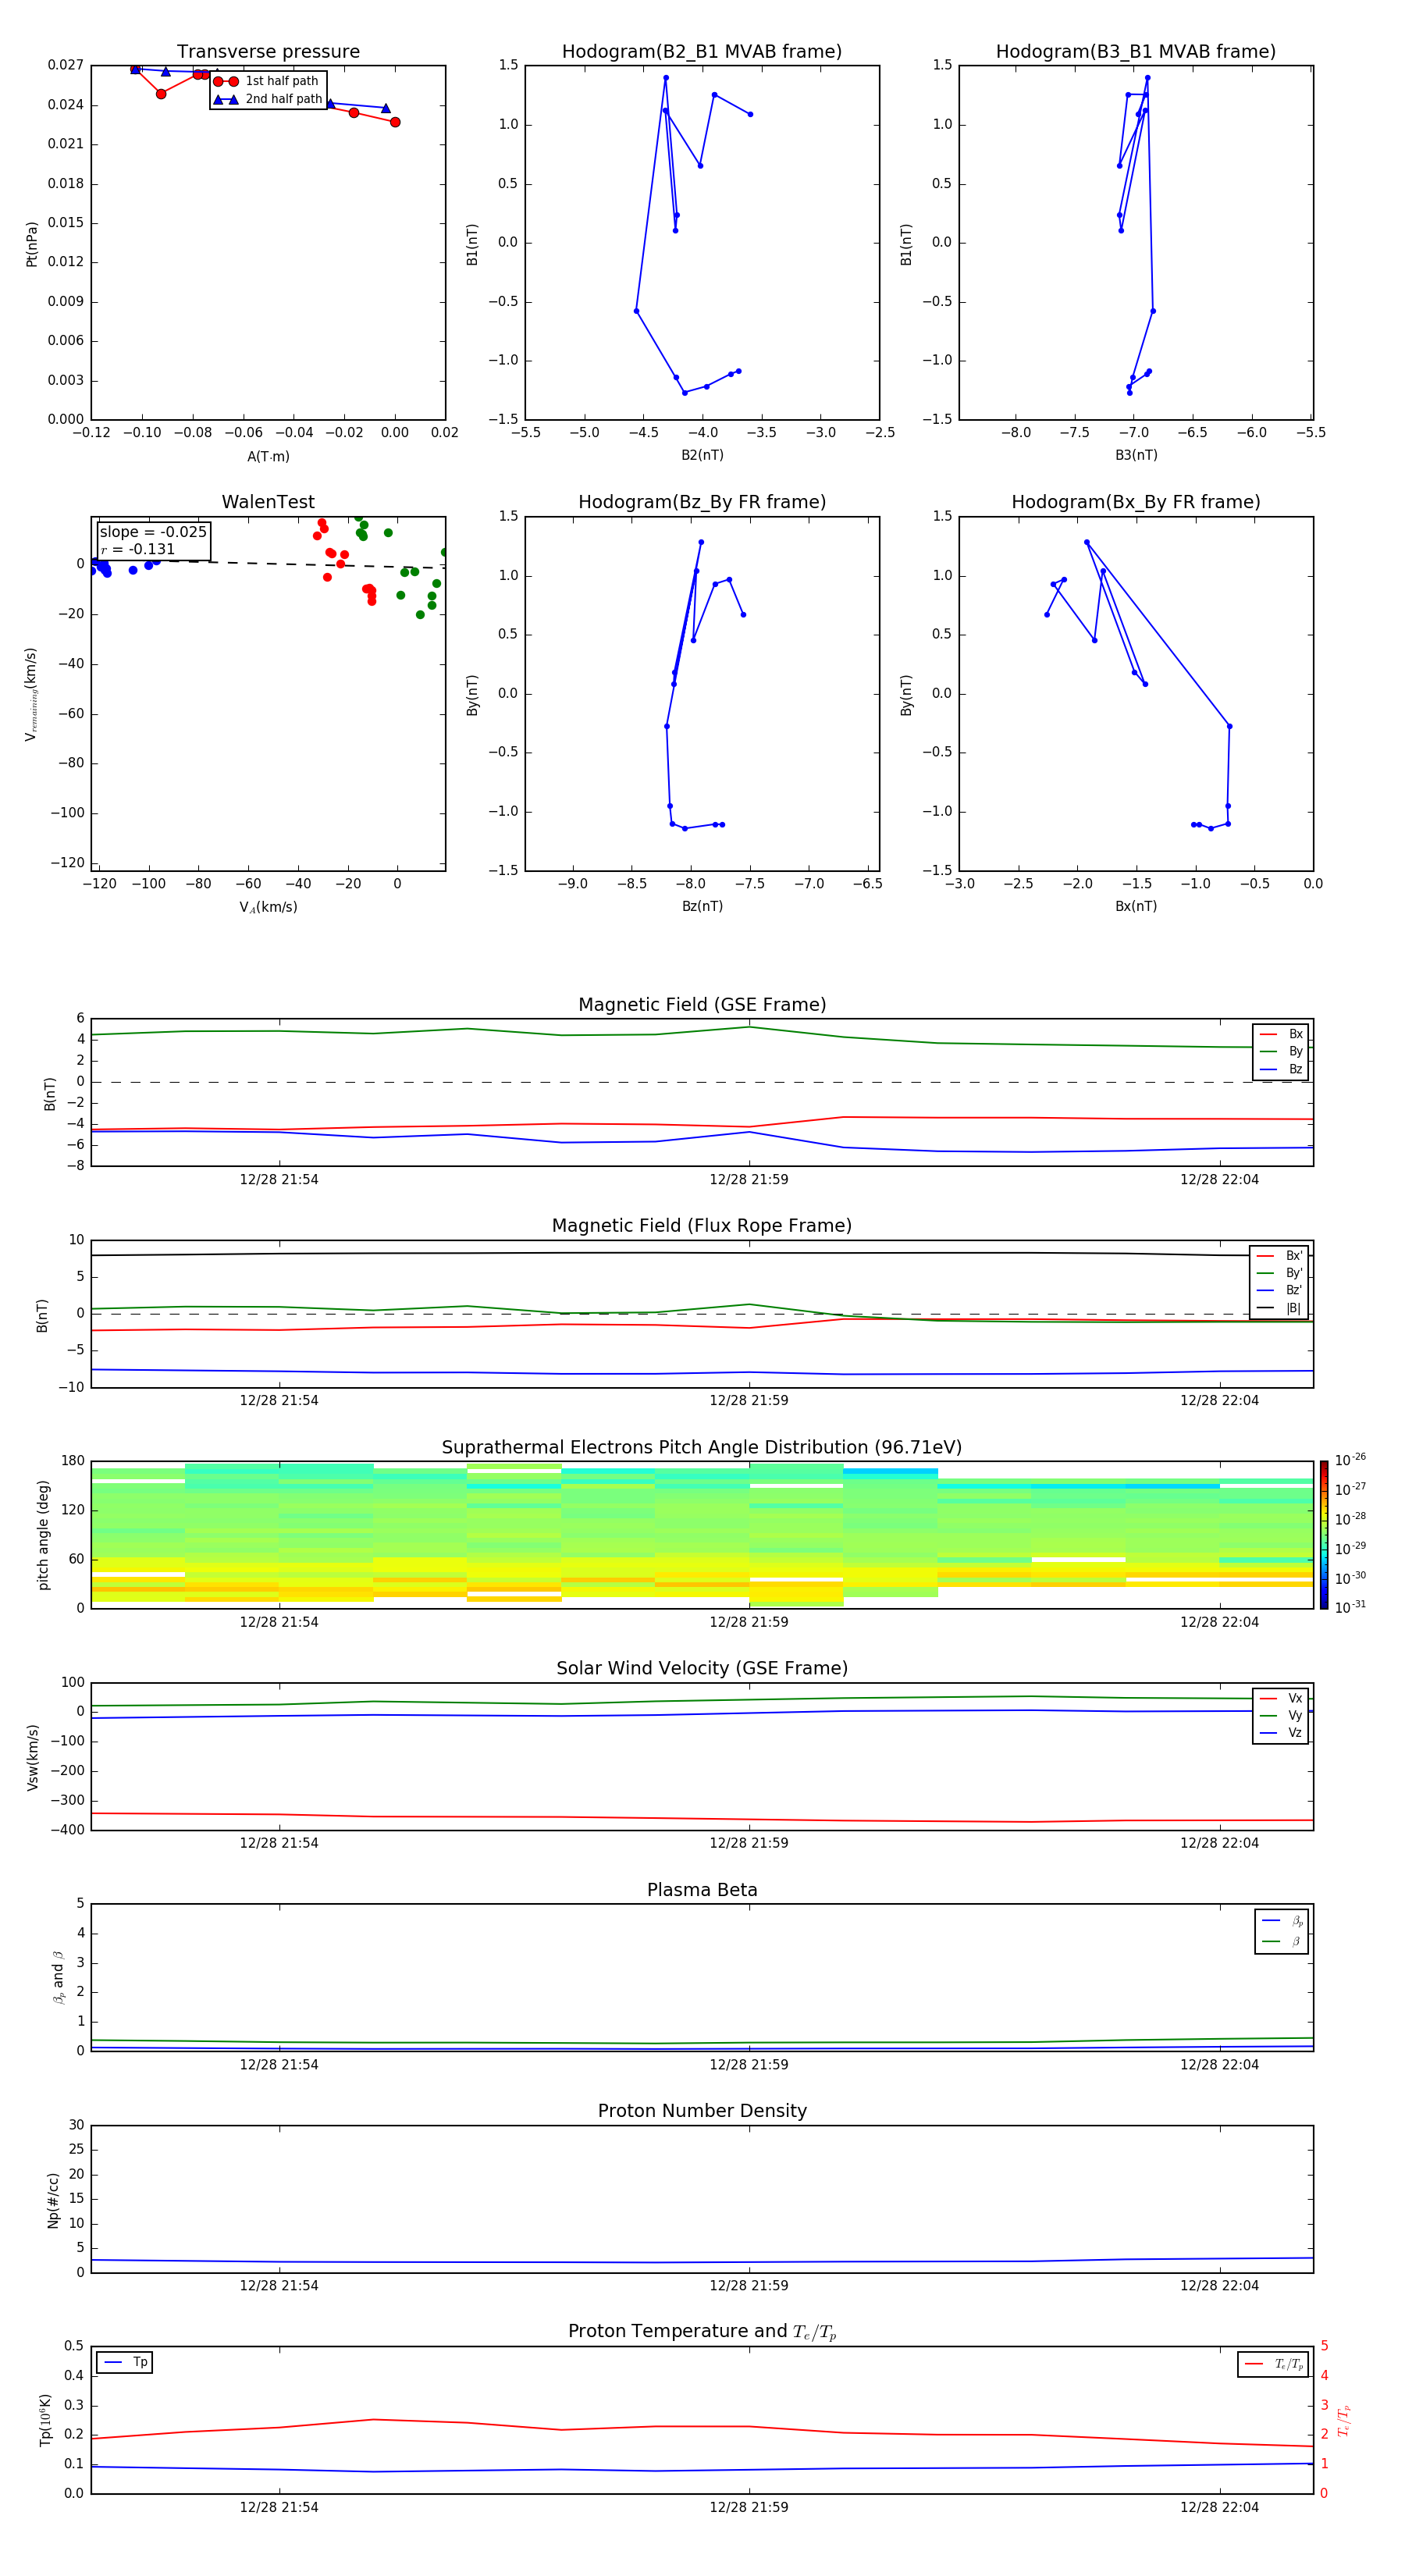Click the 'Hodogram(Bz_By FR frame)' title
1405x2576 pixels.
702,502
